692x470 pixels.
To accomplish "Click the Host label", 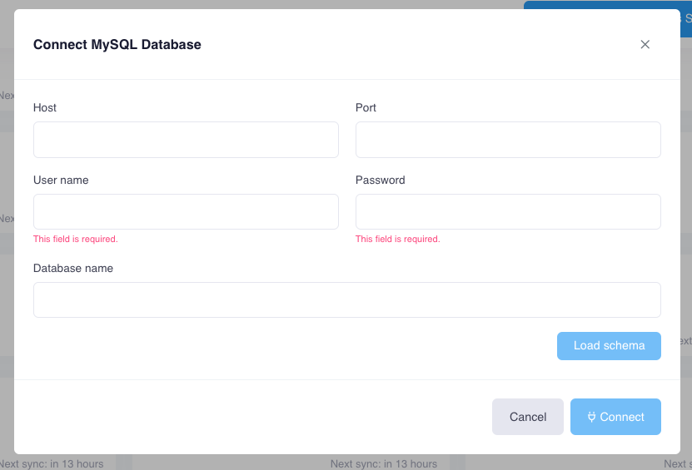I will 45,107.
